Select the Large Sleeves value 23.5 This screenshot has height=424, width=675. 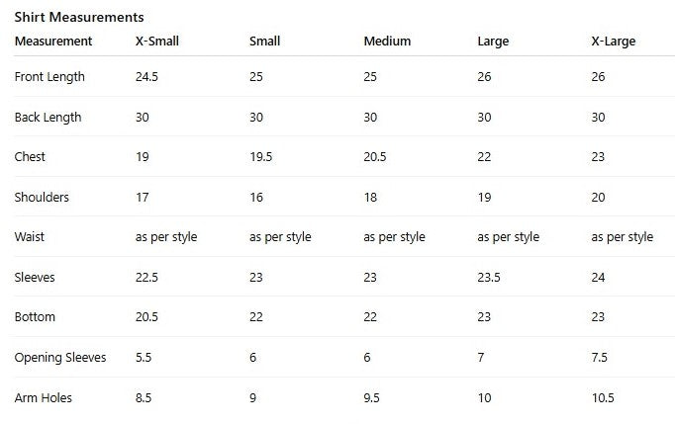[x=489, y=278]
